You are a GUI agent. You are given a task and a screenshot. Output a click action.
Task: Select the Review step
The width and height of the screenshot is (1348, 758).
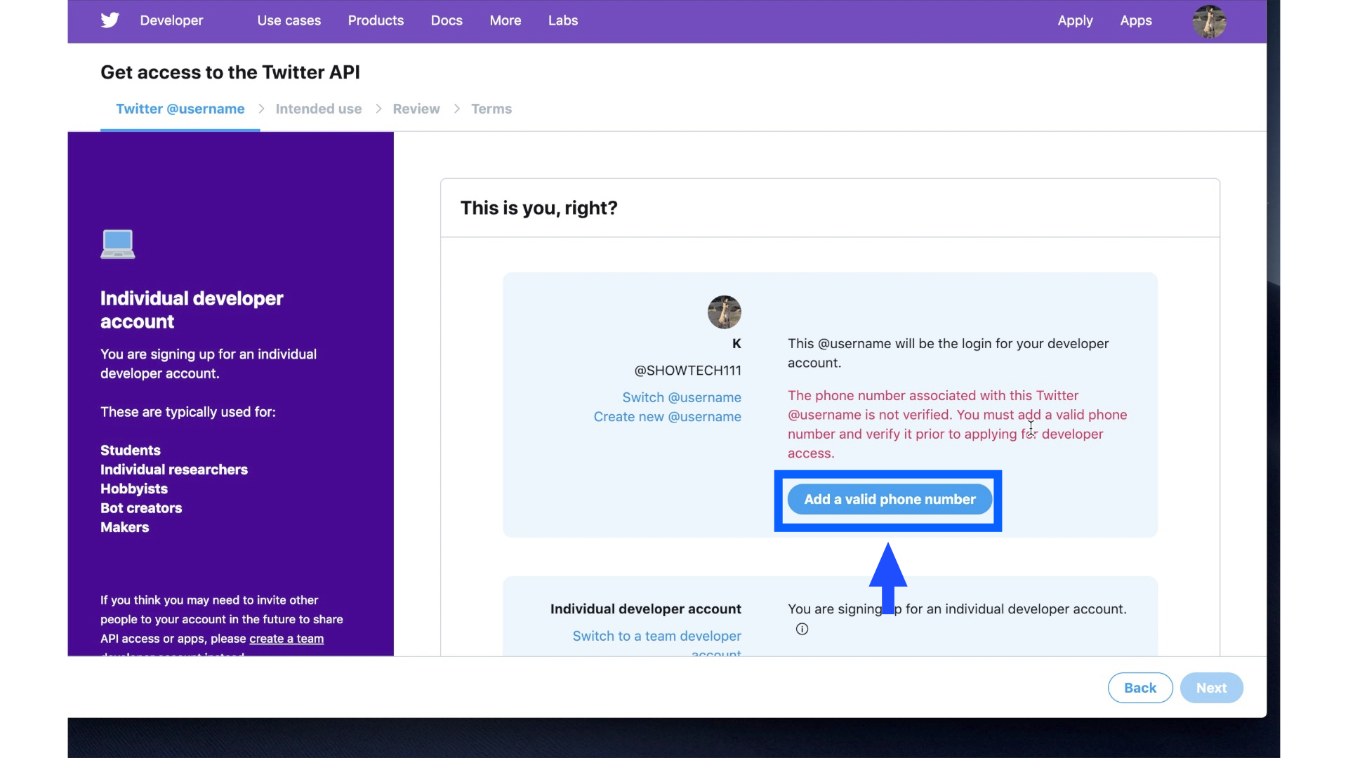416,109
